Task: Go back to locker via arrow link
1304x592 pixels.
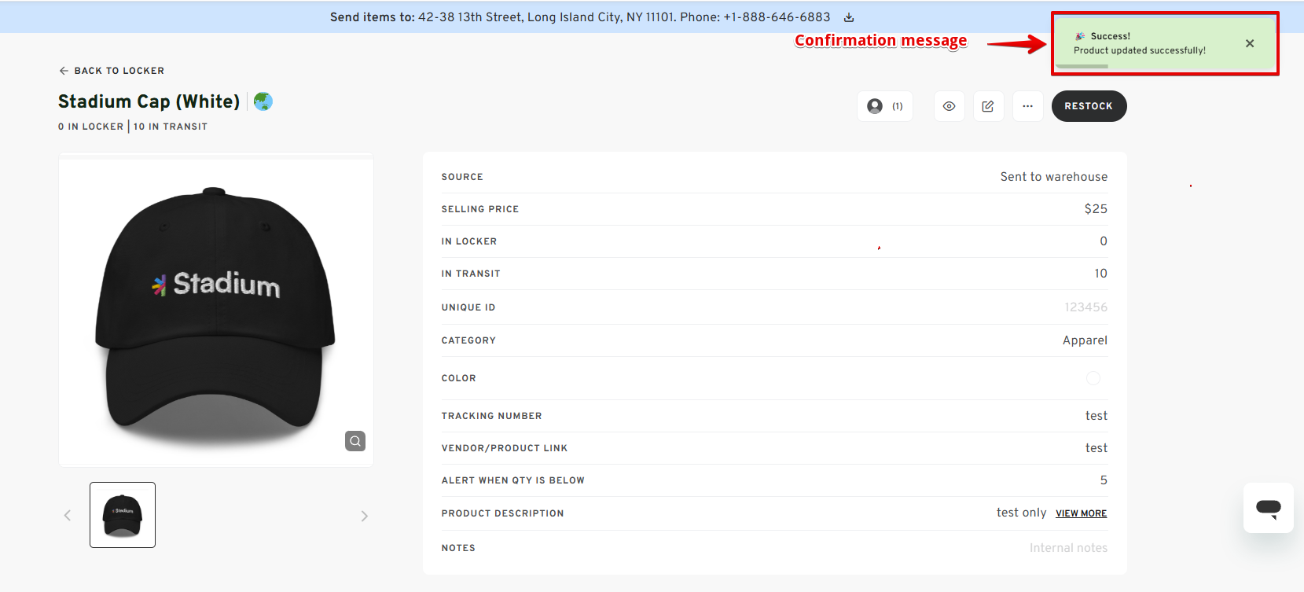Action: click(x=112, y=71)
